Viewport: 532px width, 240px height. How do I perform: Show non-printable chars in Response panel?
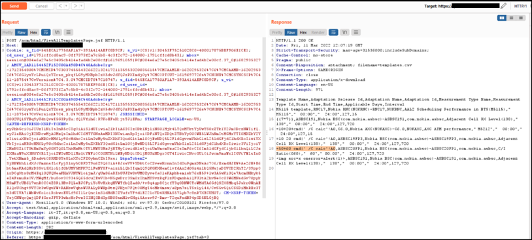tap(344, 33)
